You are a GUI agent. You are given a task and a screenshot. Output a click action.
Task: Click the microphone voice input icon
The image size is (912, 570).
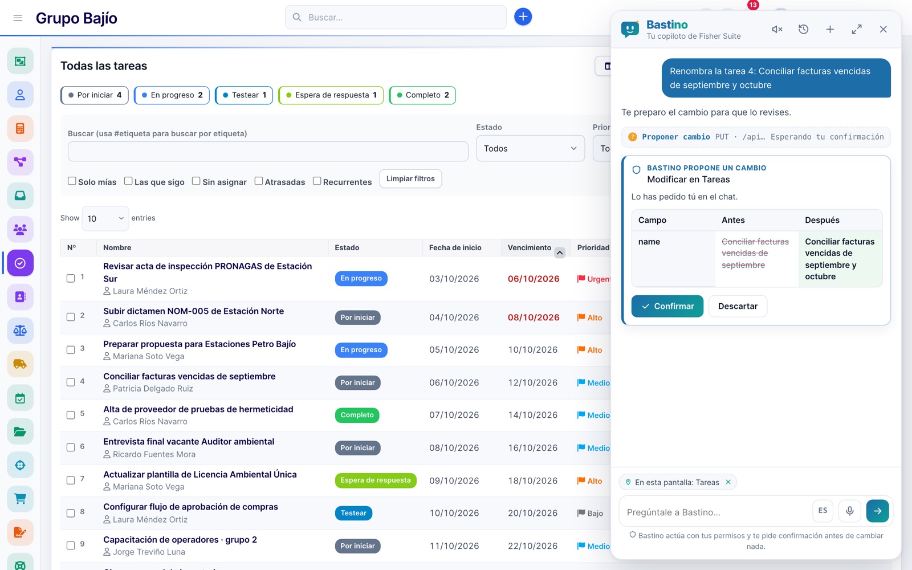point(849,511)
